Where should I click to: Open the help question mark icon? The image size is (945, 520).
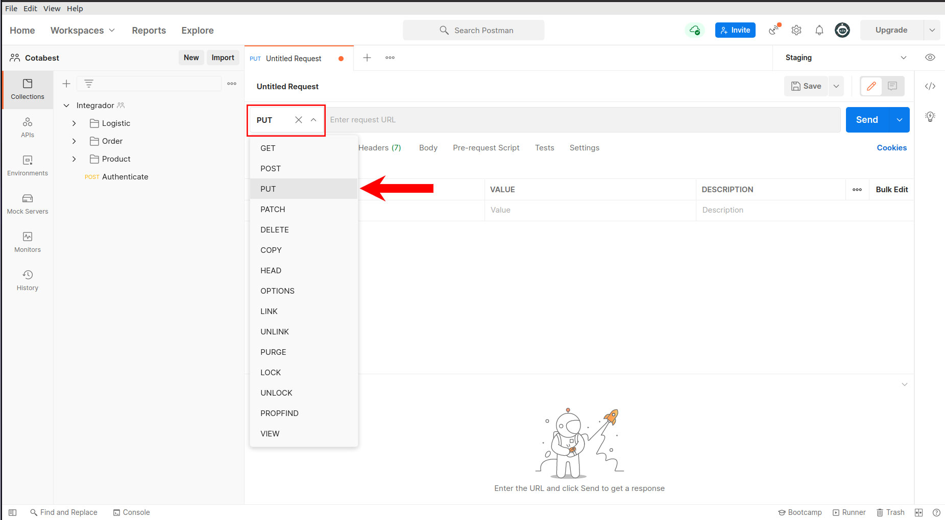(936, 512)
